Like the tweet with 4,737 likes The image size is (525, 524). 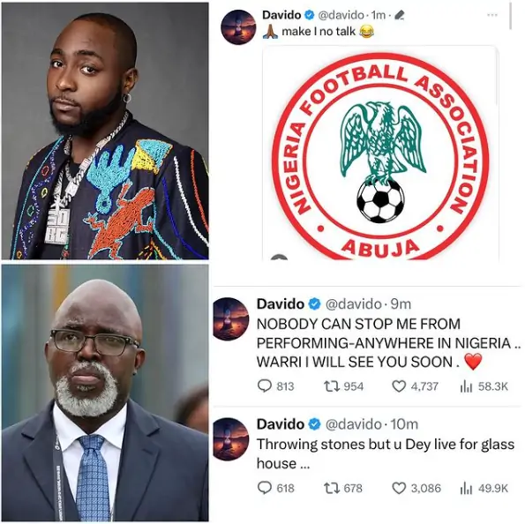click(x=399, y=386)
